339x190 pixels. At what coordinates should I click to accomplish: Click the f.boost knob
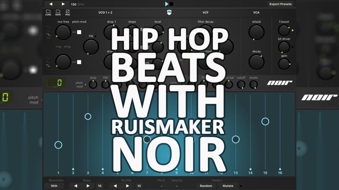click(284, 30)
